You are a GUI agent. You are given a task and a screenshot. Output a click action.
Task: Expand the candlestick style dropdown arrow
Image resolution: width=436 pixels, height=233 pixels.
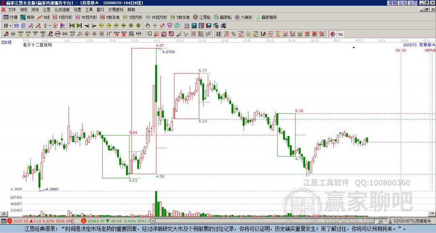click(50, 26)
